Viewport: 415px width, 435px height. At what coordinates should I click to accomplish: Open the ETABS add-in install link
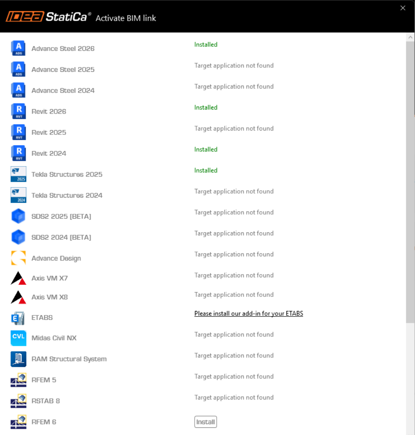248,314
